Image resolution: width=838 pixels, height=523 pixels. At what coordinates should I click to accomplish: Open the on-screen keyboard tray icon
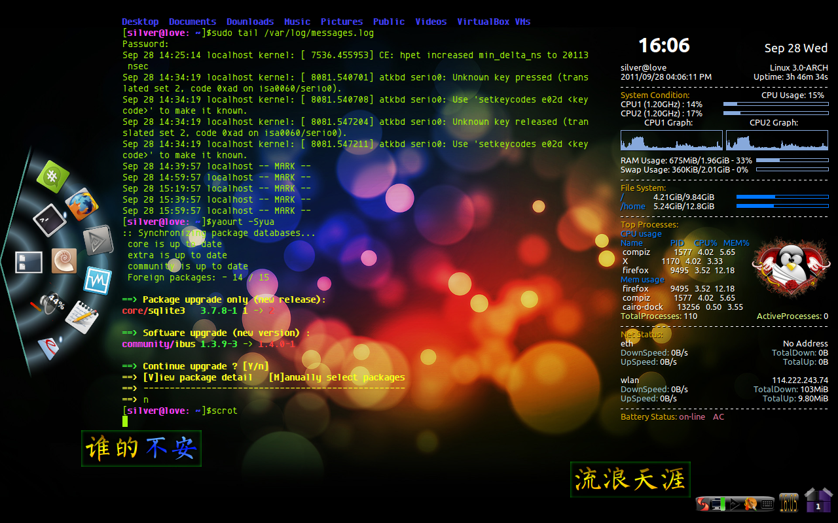tap(767, 504)
